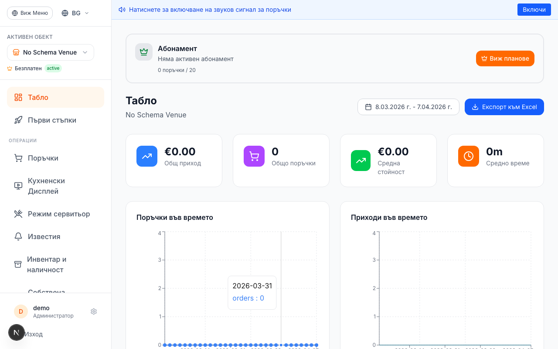
Task: Click the crown icon in subscription card
Action: 144,52
